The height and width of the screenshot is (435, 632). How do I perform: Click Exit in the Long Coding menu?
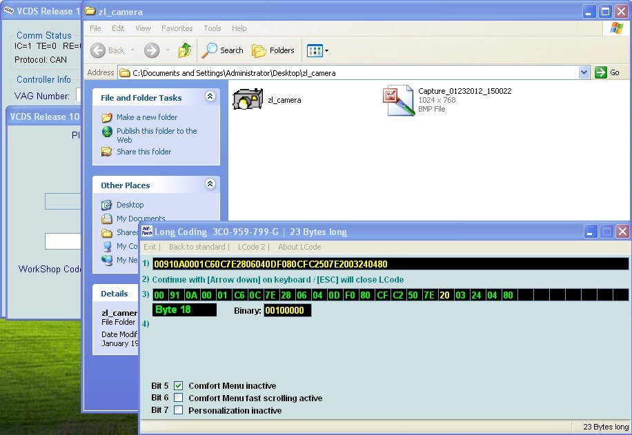[150, 247]
